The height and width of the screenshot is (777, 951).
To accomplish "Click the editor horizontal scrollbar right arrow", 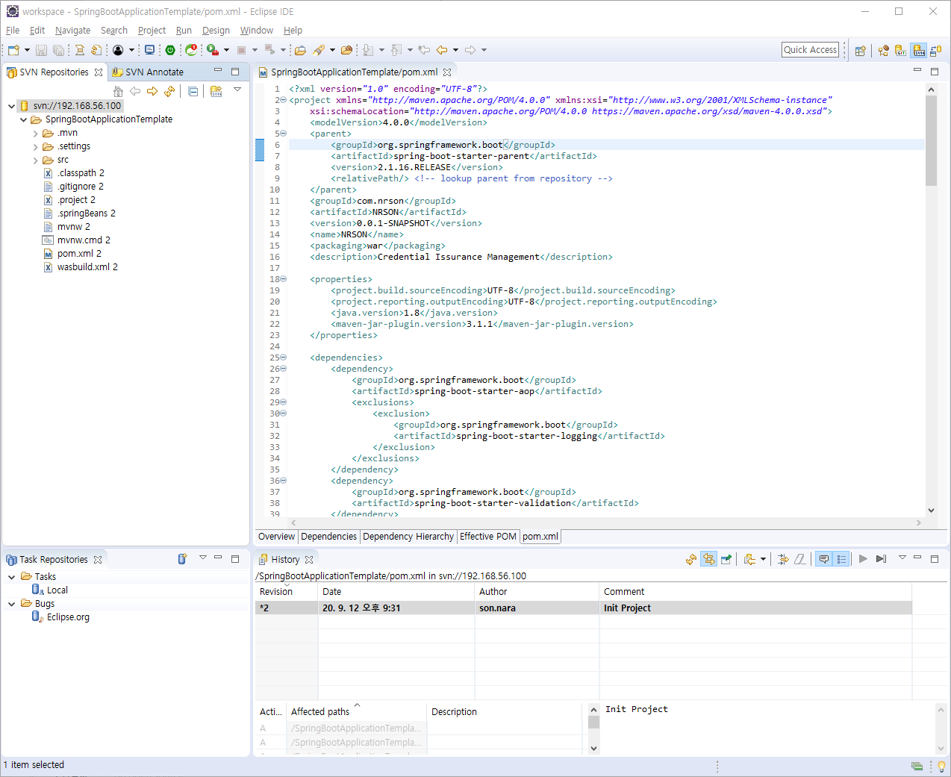I will point(918,523).
